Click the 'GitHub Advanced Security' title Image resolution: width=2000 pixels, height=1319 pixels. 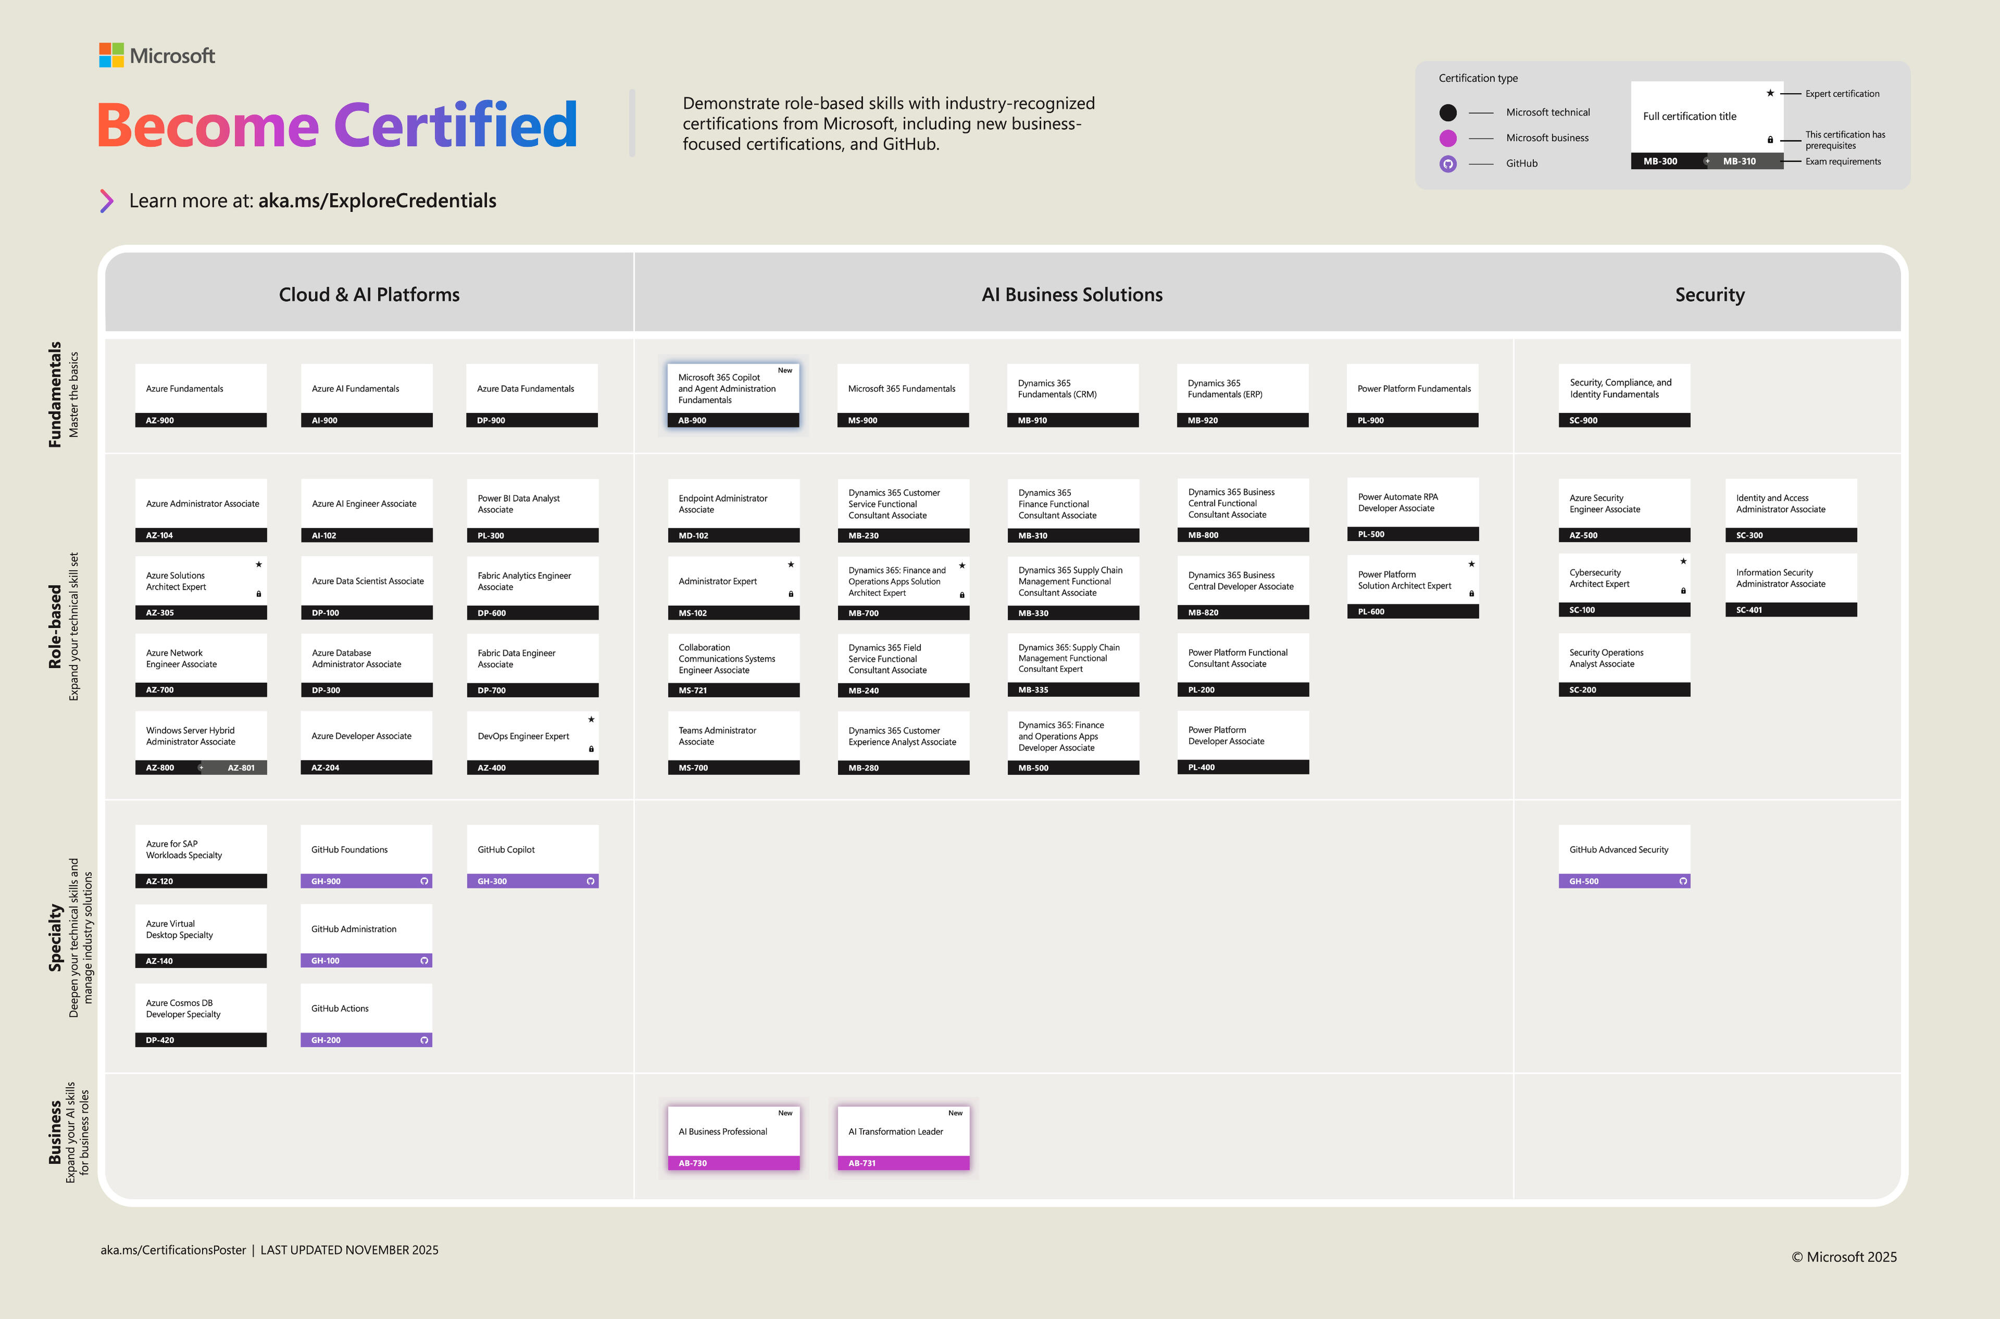pos(1618,850)
